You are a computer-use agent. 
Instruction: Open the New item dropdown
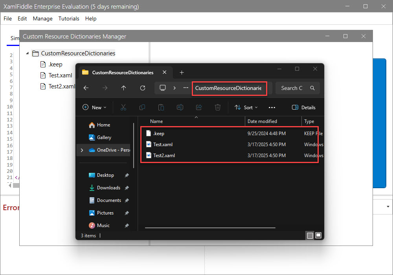coord(94,107)
